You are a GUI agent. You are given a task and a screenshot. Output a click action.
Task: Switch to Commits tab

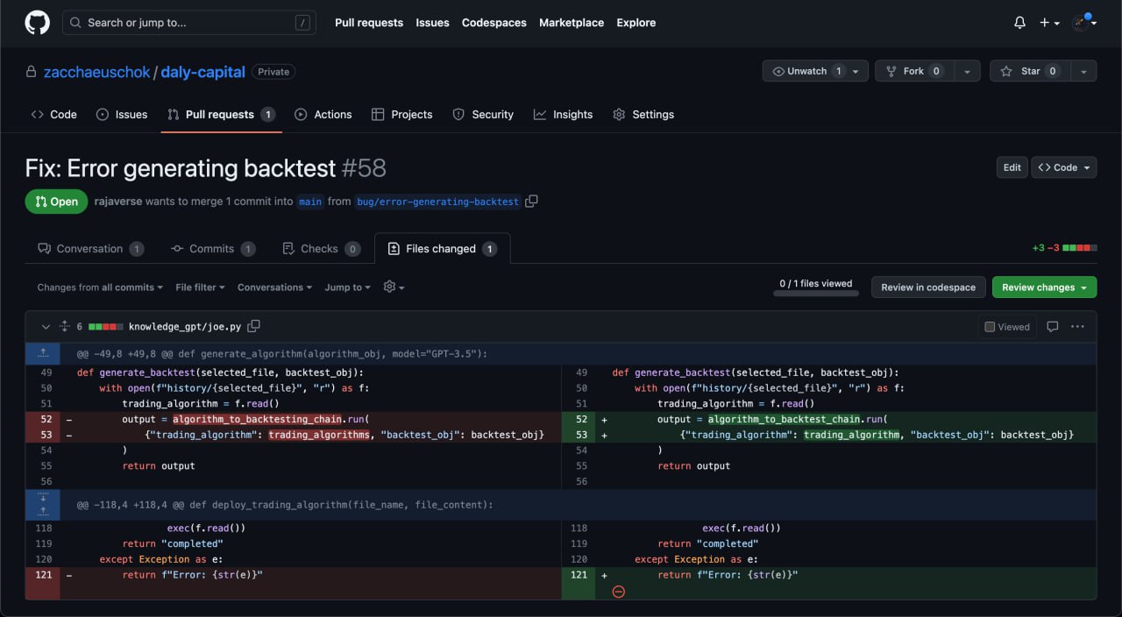212,249
